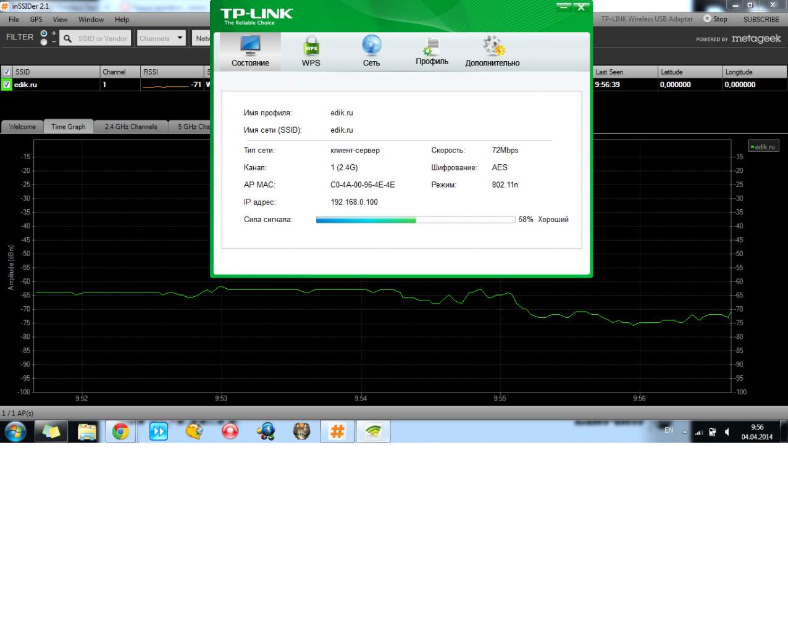Open the Channels filter dropdown
The width and height of the screenshot is (788, 632).
point(161,38)
